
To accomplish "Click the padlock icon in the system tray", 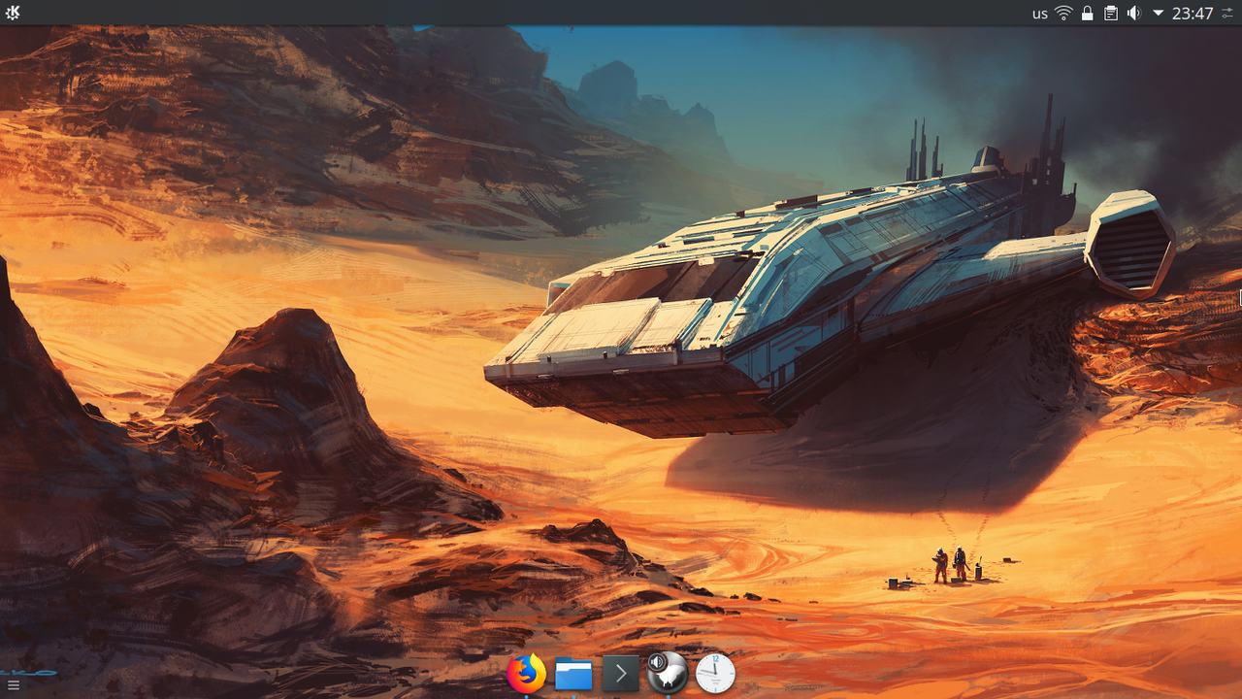I will (1088, 14).
